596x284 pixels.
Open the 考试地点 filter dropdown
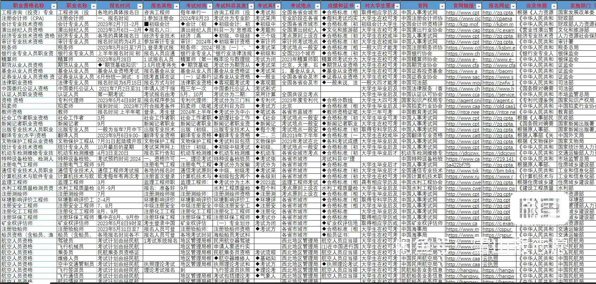point(317,6)
